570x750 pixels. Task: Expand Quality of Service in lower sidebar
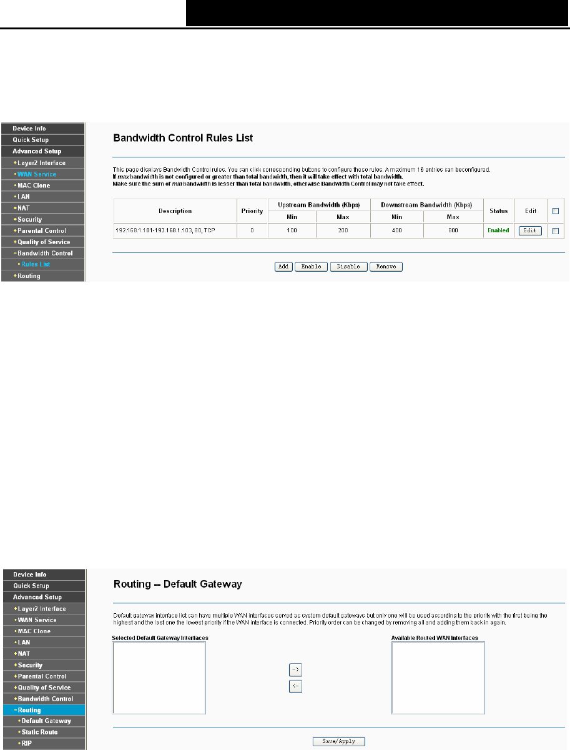pyautogui.click(x=42, y=688)
